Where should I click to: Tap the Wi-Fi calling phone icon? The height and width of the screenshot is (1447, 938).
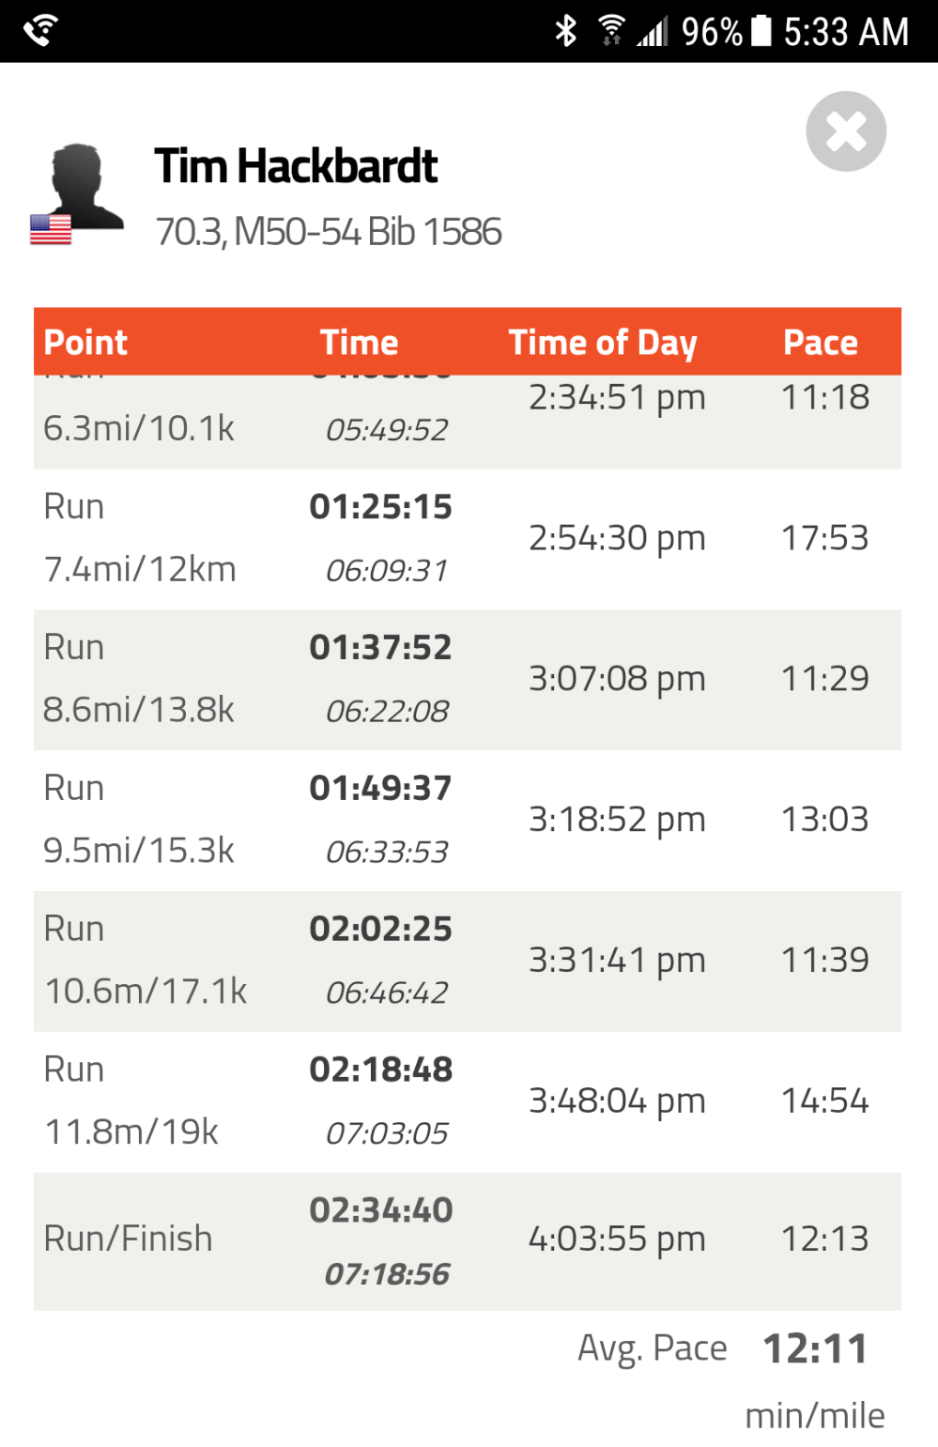tap(41, 31)
